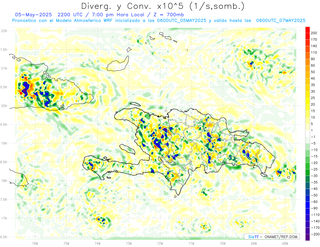Click the '0.5N' latitude label

pyautogui.click(x=4, y=87)
